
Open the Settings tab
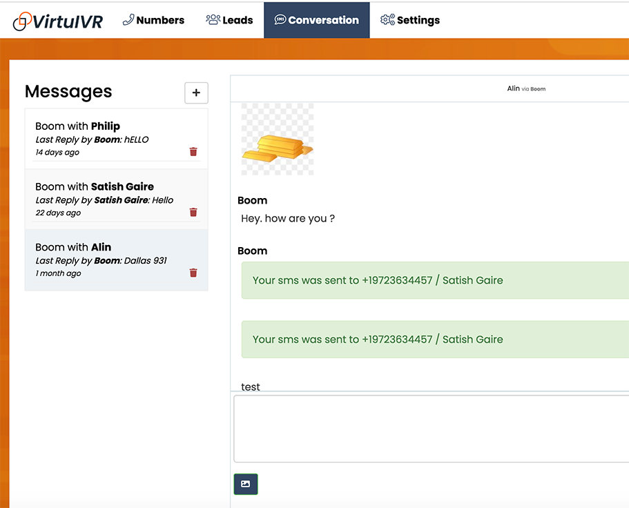pyautogui.click(x=410, y=20)
